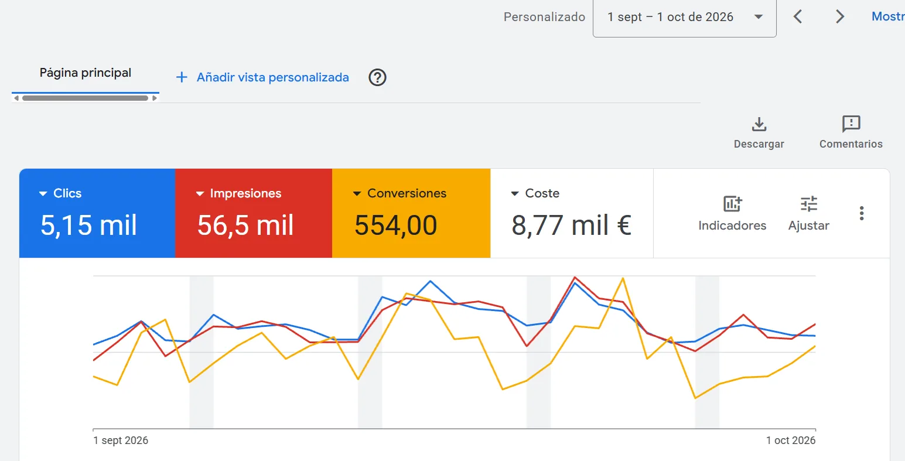Click the tab scrollbar left arrow
Image resolution: width=905 pixels, height=461 pixels.
(x=16, y=98)
